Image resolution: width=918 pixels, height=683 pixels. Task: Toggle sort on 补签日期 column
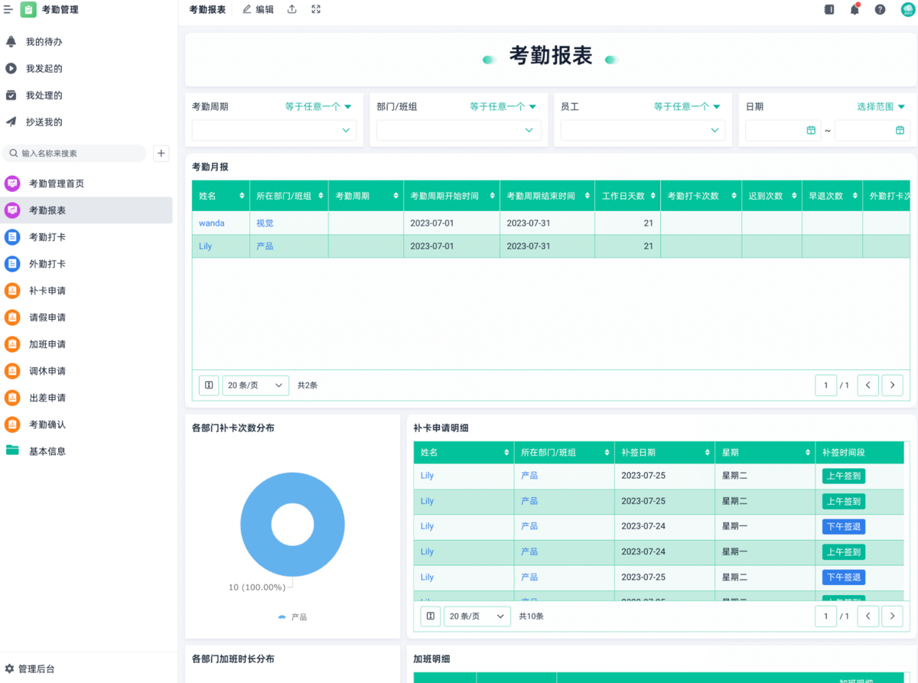[x=707, y=453]
